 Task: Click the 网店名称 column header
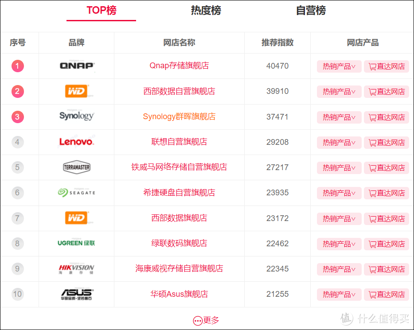tap(179, 43)
